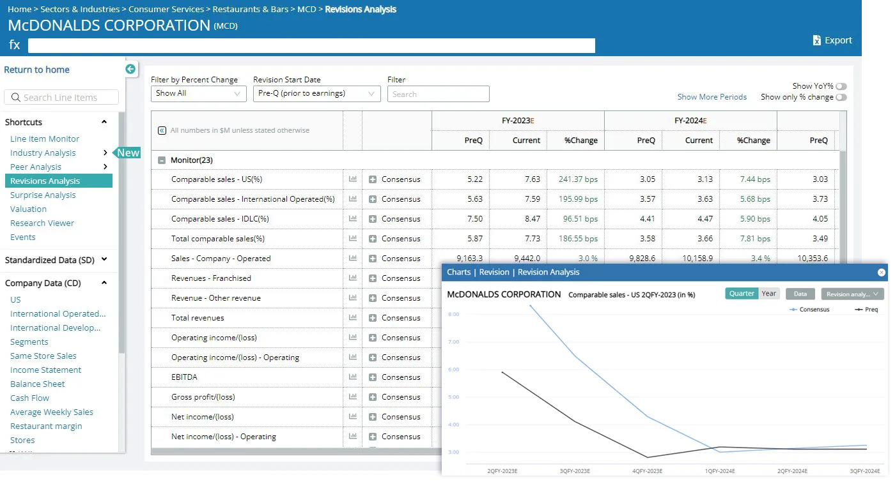This screenshot has width=895, height=482.
Task: Open the Revision analysis dropdown in chart
Action: (x=852, y=294)
